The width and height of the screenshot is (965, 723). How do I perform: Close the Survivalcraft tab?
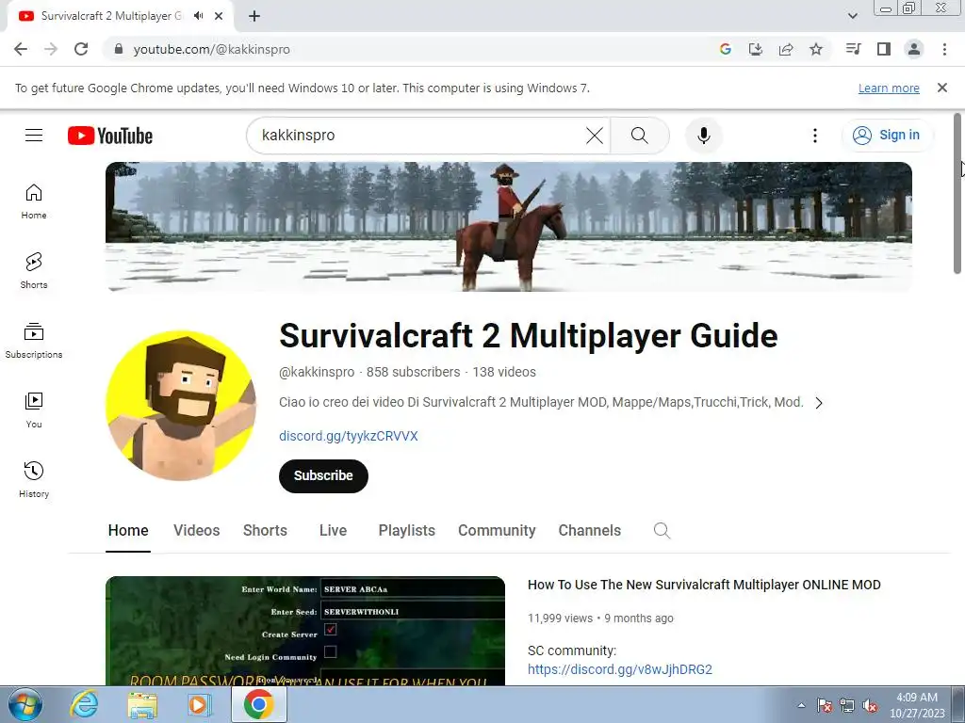point(219,16)
